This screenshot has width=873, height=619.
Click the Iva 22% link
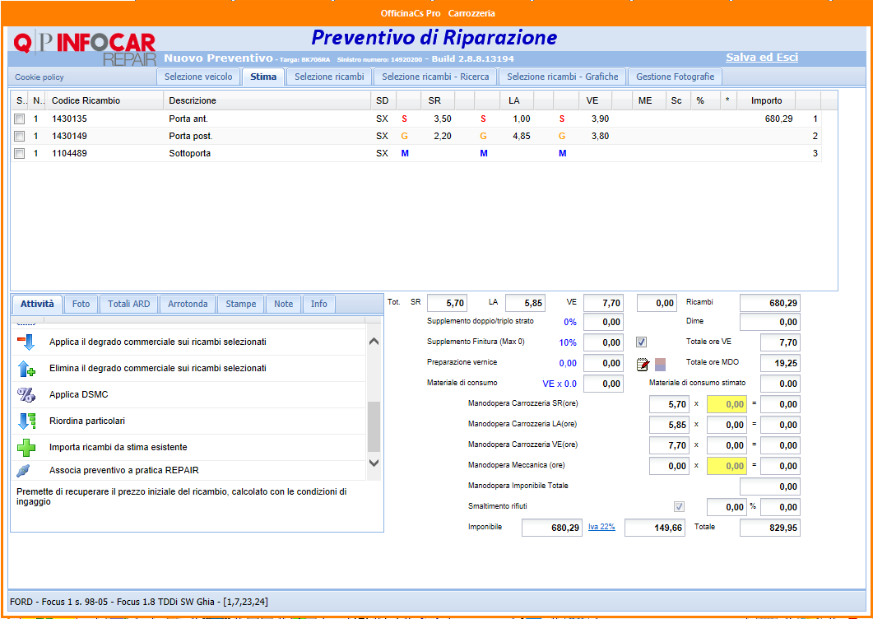[x=601, y=527]
